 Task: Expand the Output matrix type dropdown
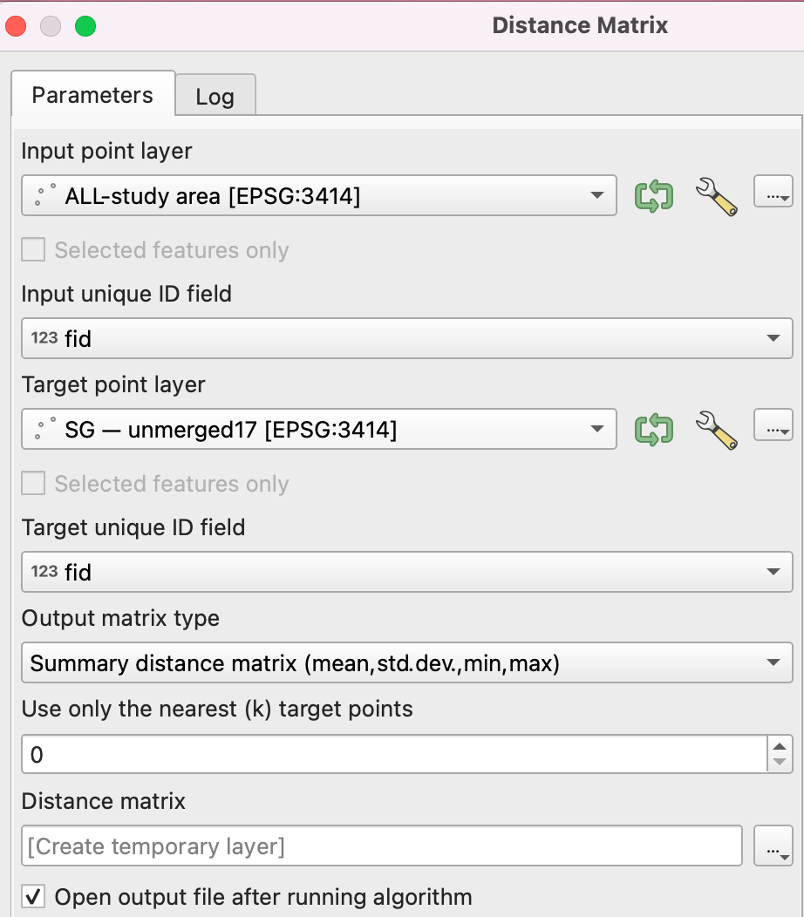[x=406, y=663]
